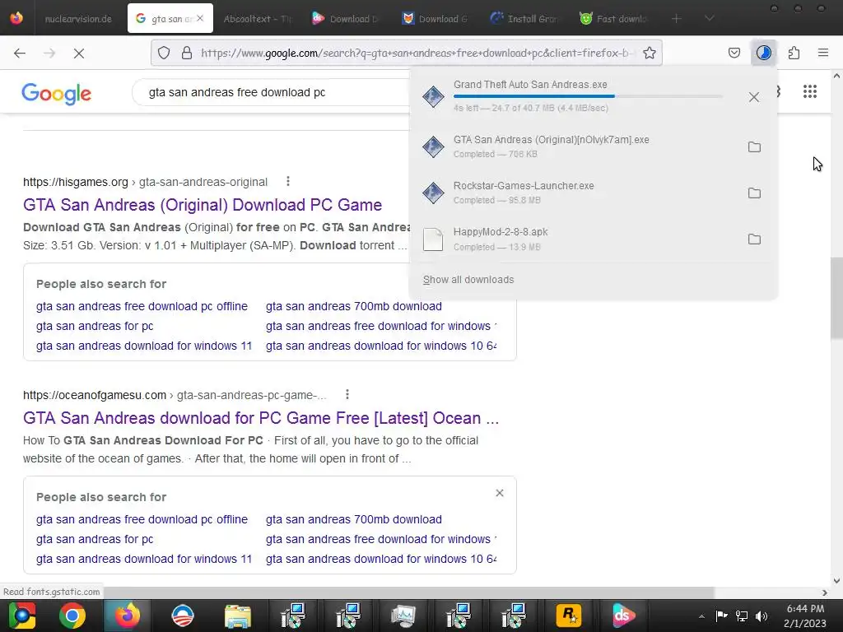Click first 'gta san andreas 700mb download' suggestion
The height and width of the screenshot is (632, 843).
(354, 306)
